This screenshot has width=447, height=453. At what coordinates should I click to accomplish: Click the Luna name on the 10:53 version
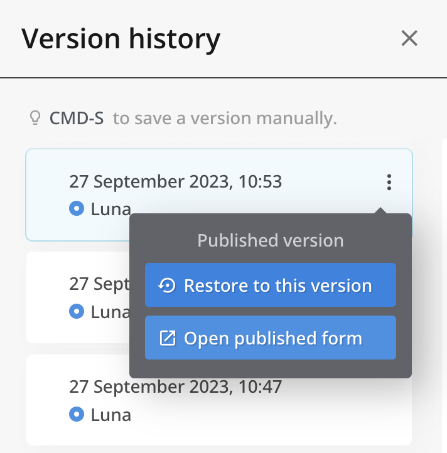click(x=110, y=208)
